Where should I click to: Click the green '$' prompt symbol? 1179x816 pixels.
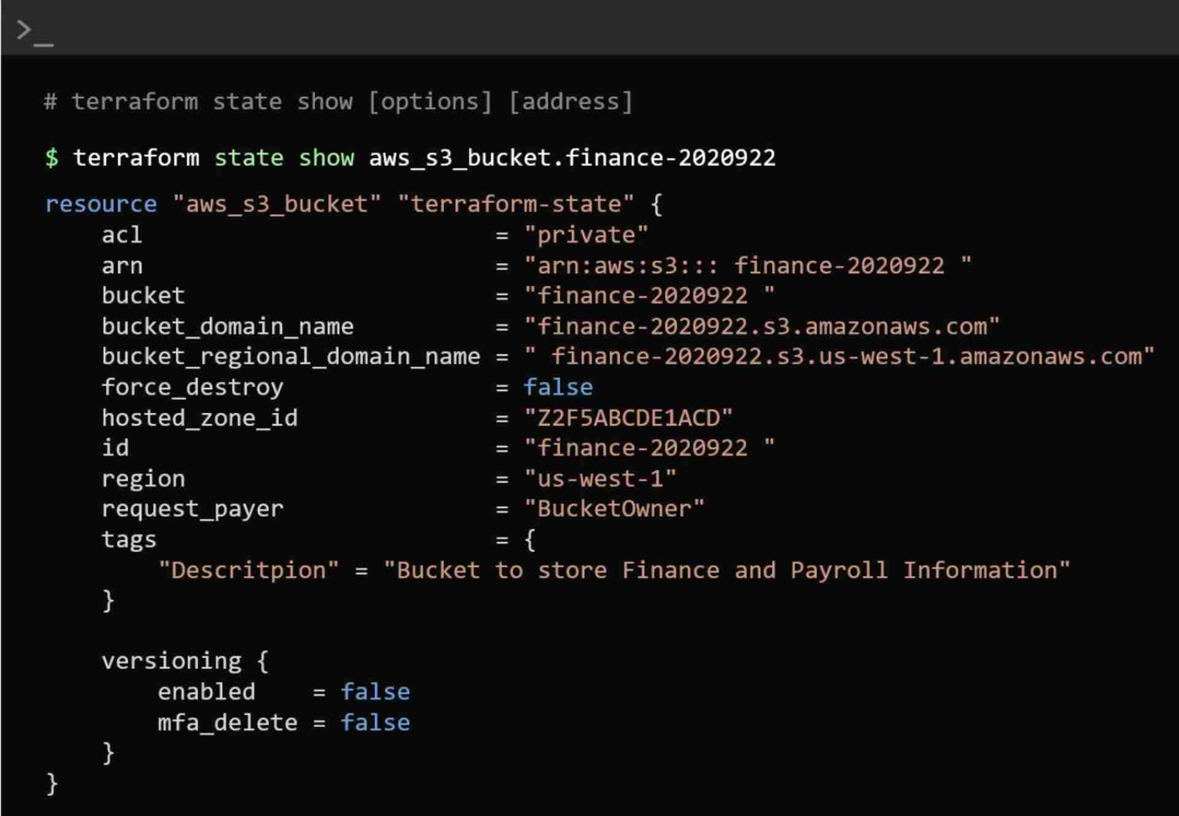pyautogui.click(x=52, y=158)
